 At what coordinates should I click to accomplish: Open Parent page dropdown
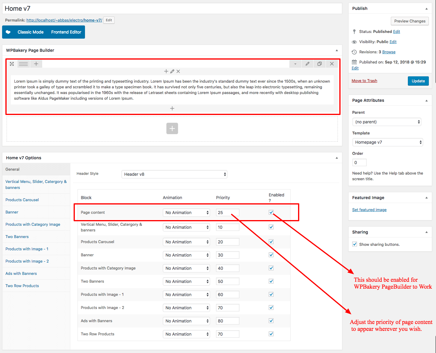[387, 122]
